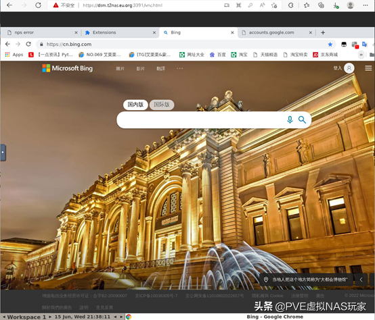Open the extension icon with red badge
Screen dimensions: 375x320
coord(355,45)
